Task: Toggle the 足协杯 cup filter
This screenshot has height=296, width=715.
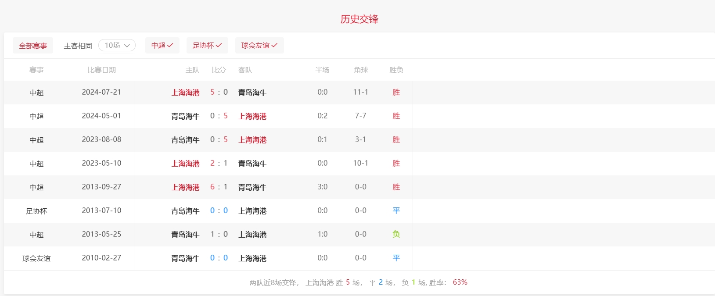Action: click(207, 46)
